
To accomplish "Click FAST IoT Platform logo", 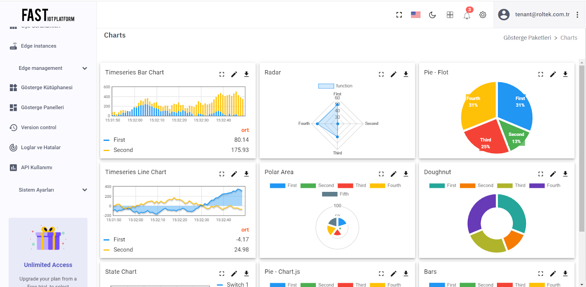I will coord(48,15).
